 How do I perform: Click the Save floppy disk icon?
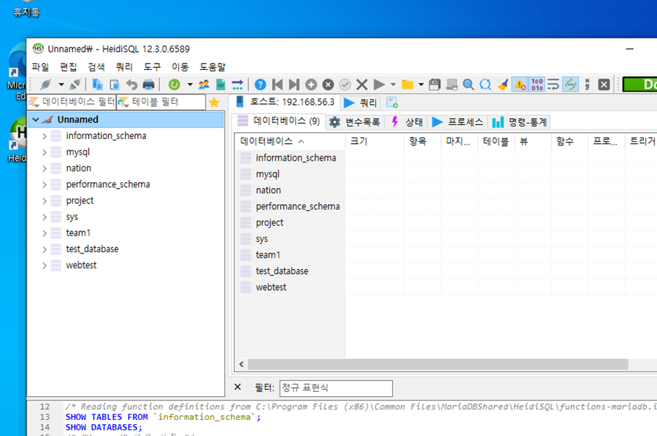435,85
